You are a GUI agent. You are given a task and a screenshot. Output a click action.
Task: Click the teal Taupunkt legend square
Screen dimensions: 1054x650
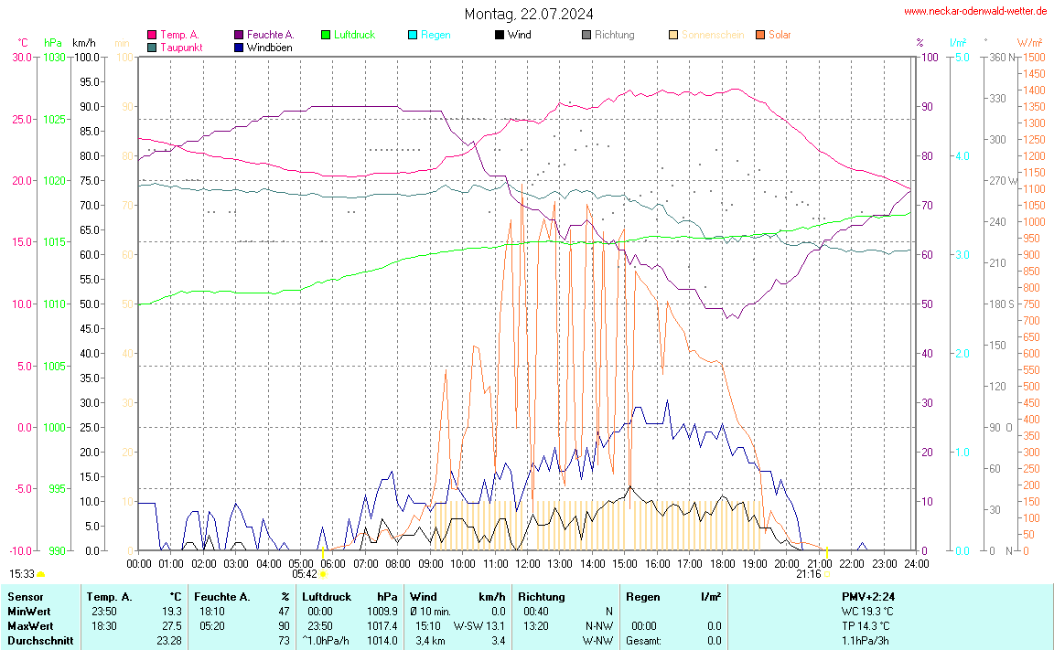pyautogui.click(x=152, y=48)
